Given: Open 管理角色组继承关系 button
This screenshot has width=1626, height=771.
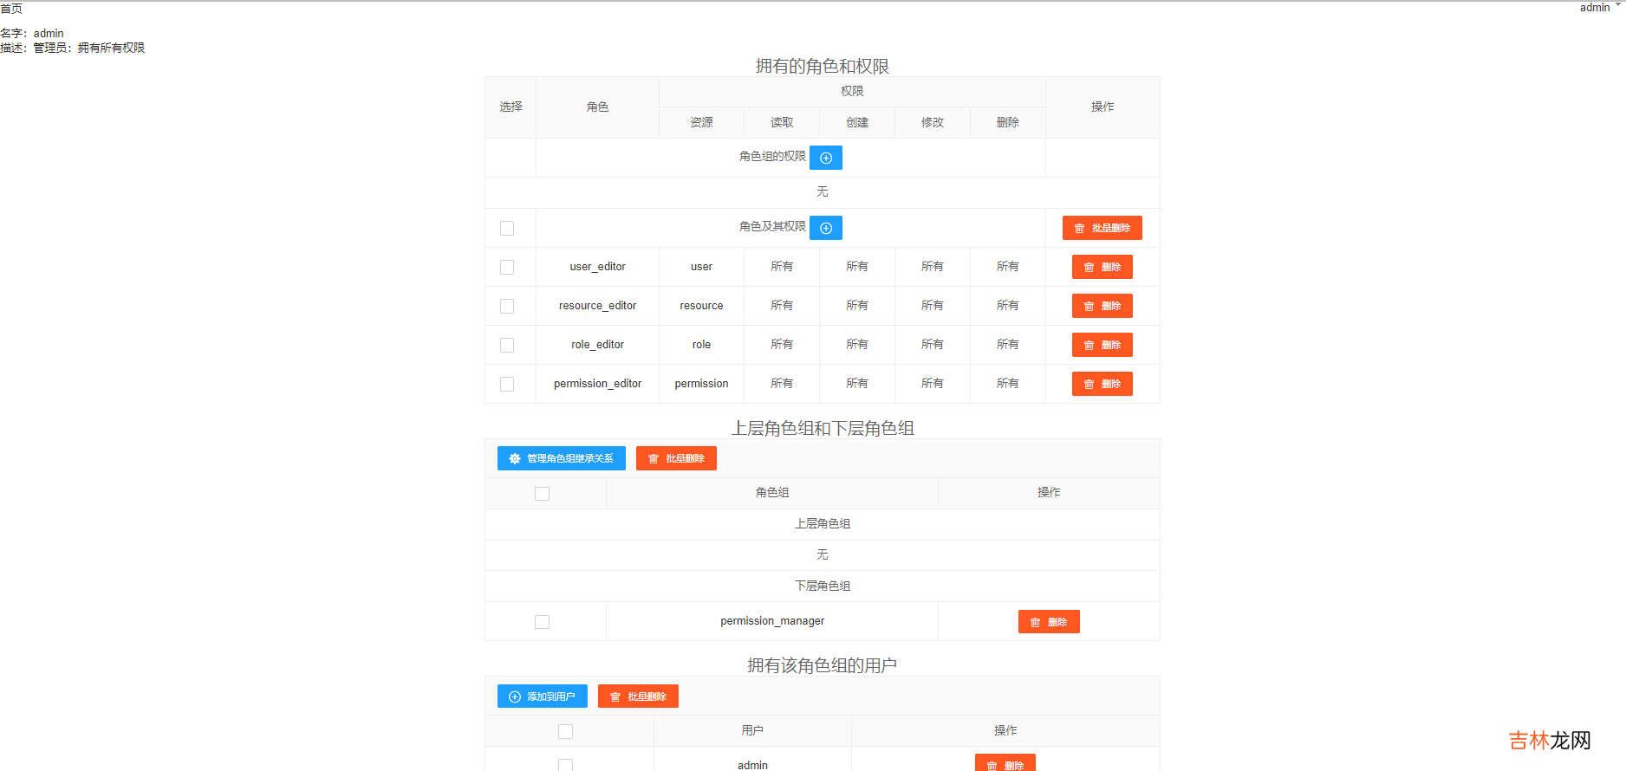Looking at the screenshot, I should click(x=561, y=458).
